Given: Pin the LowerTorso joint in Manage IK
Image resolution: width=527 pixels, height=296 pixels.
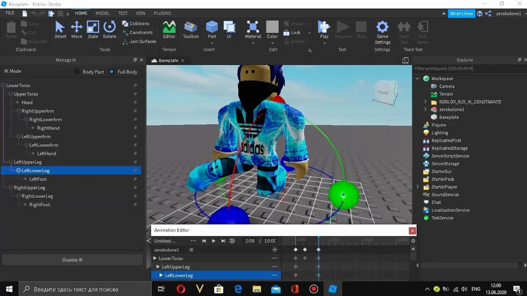Looking at the screenshot, I should pos(135,86).
